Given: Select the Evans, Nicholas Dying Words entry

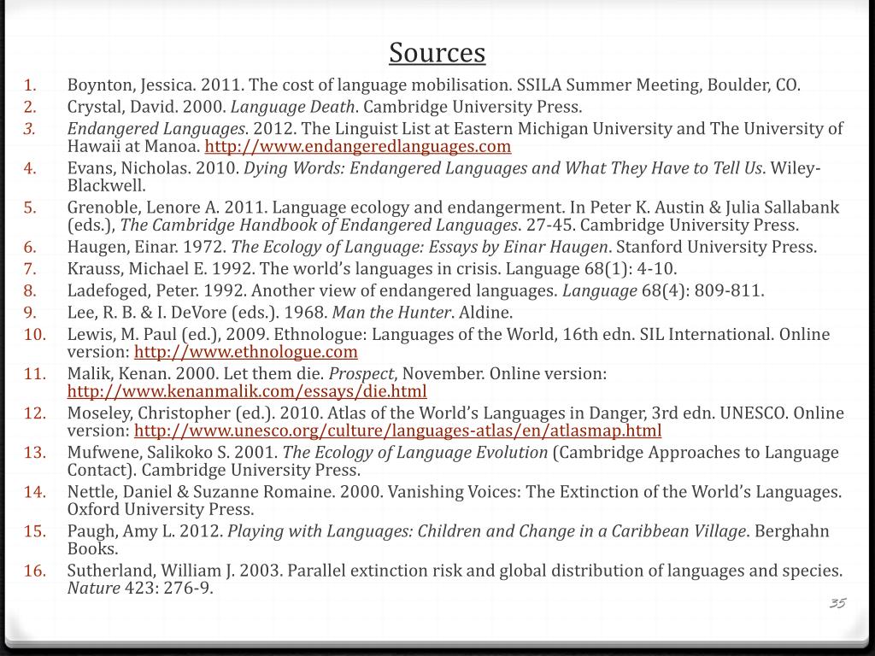Looking at the screenshot, I should point(443,176).
